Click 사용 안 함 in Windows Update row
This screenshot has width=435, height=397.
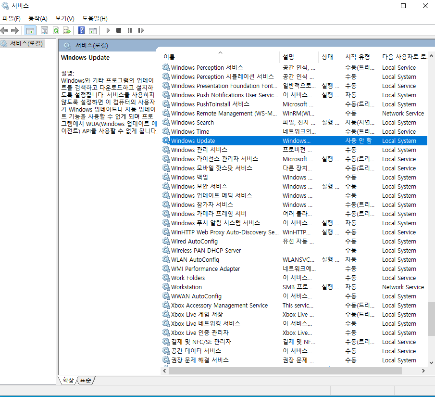[359, 141]
